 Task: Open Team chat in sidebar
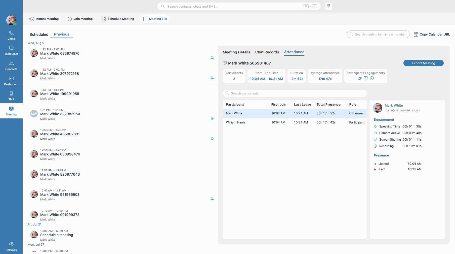[11, 51]
